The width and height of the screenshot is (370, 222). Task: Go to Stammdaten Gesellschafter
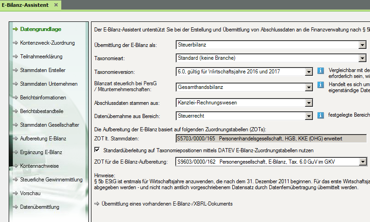49,124
